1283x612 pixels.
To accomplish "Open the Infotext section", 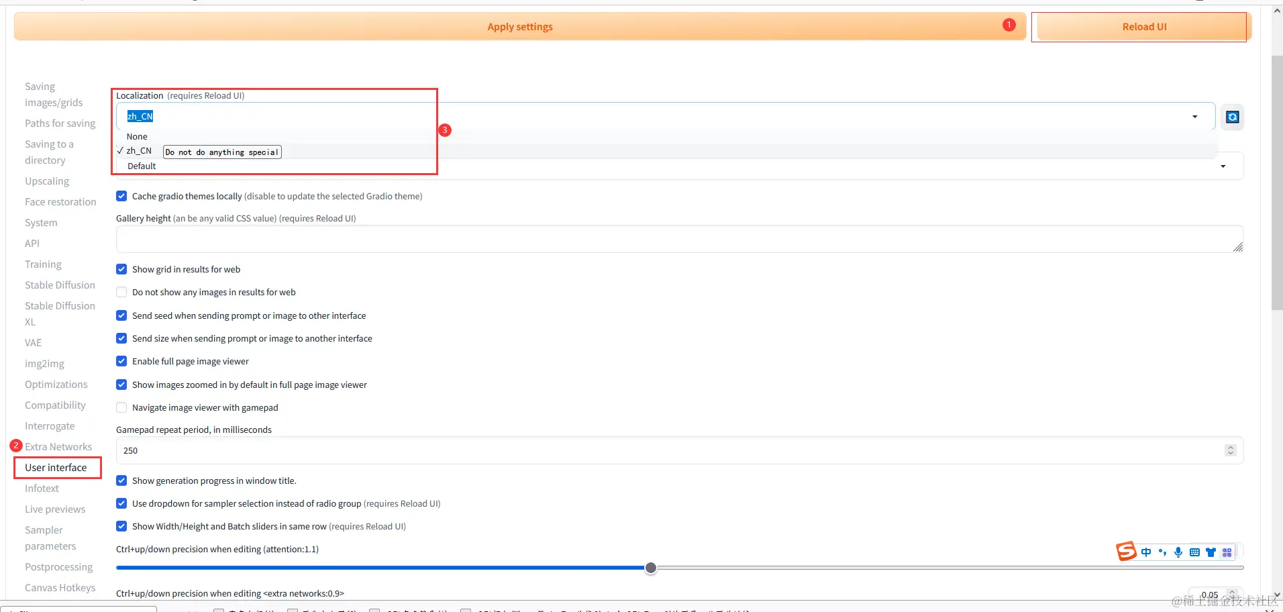I will click(x=42, y=489).
